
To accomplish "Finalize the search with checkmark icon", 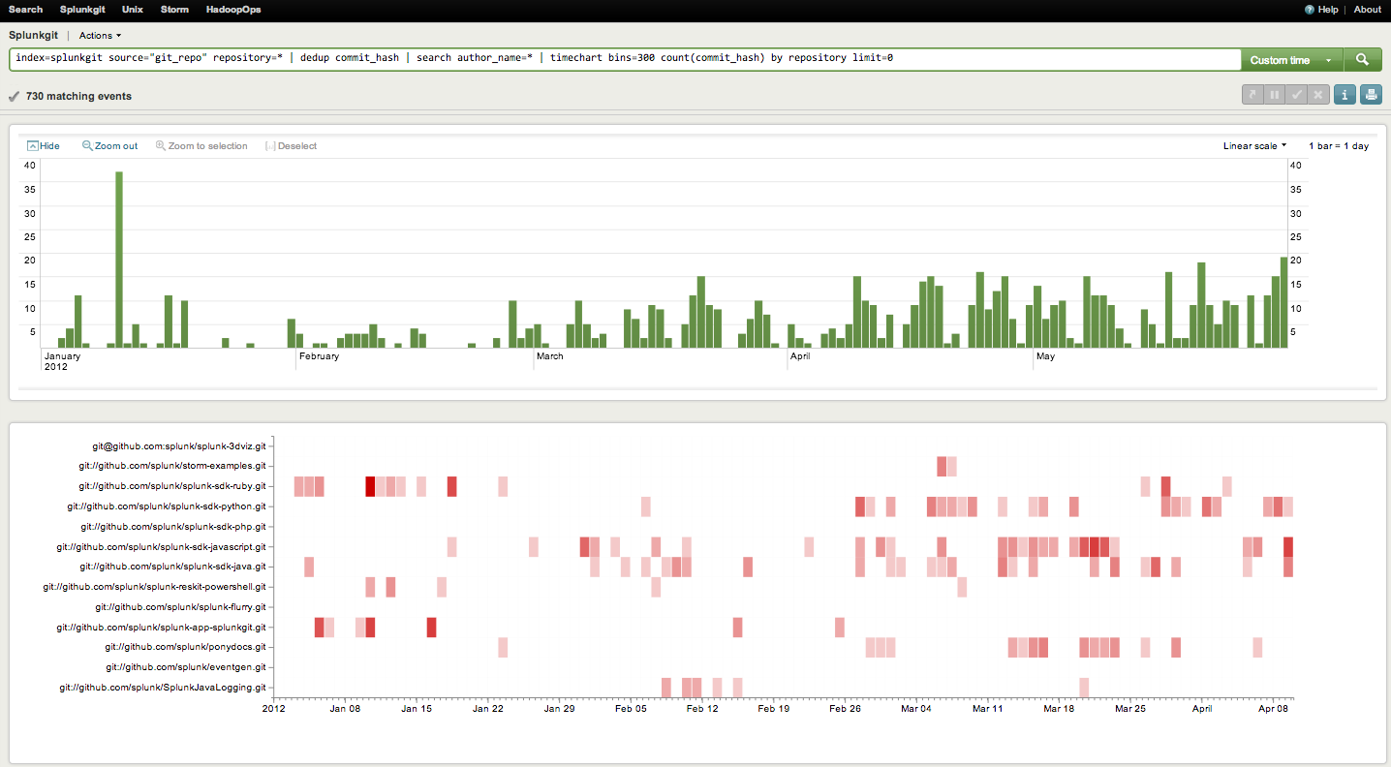I will point(1296,94).
